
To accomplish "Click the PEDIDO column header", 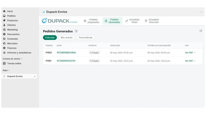I will 49,45.
